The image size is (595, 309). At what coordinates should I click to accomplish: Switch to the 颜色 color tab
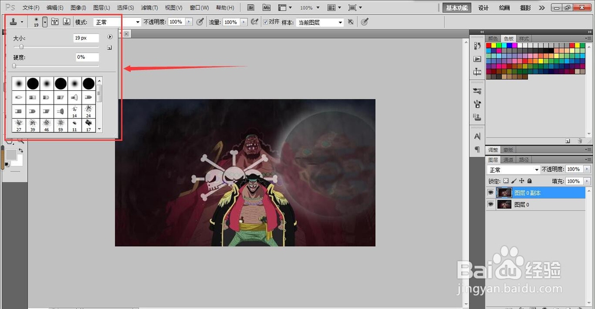pyautogui.click(x=493, y=39)
